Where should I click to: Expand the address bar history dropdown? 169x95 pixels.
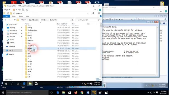pyautogui.click(x=70, y=20)
